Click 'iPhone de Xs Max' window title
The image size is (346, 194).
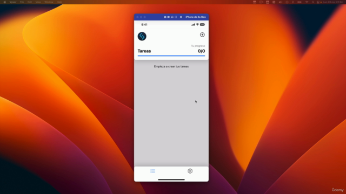(x=196, y=17)
